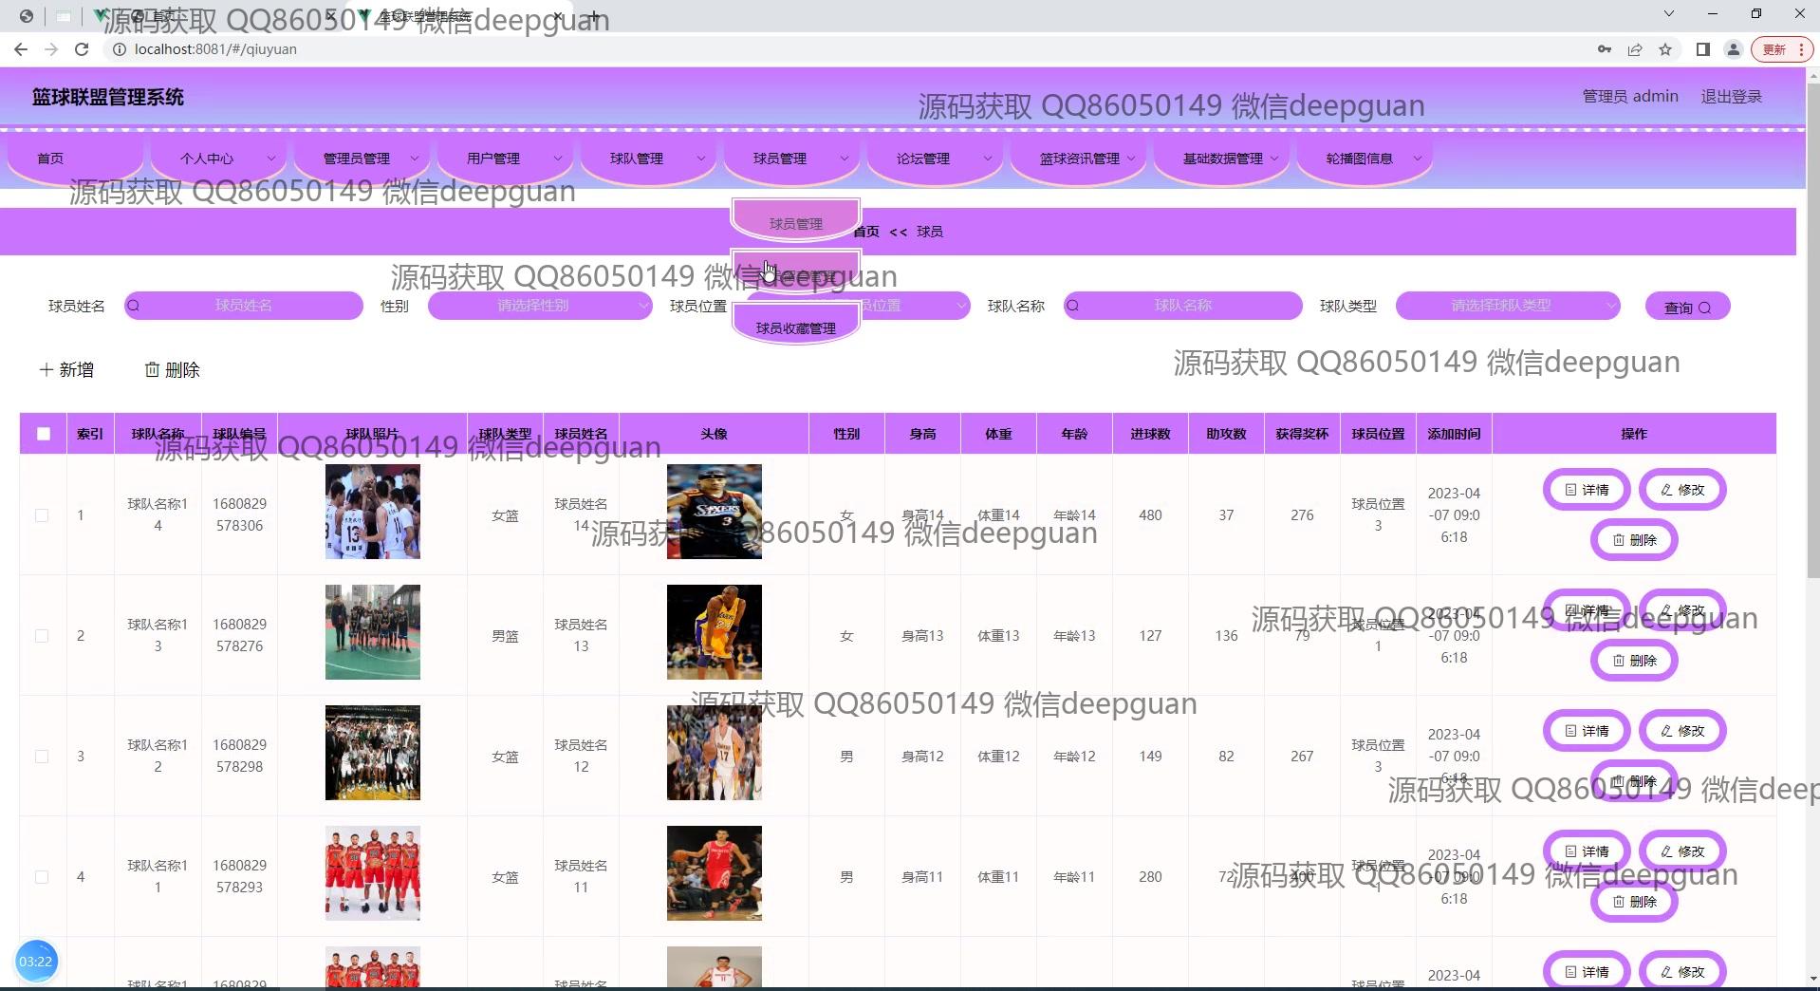Click the 球员管理 top navigation item

(x=792, y=159)
